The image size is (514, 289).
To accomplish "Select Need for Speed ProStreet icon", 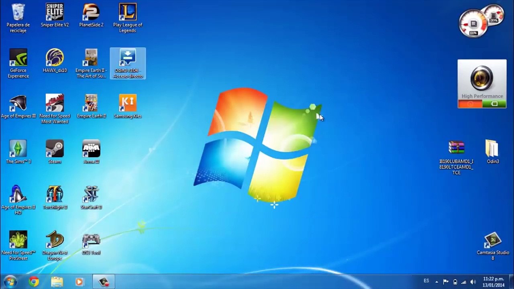I will coord(18,246).
